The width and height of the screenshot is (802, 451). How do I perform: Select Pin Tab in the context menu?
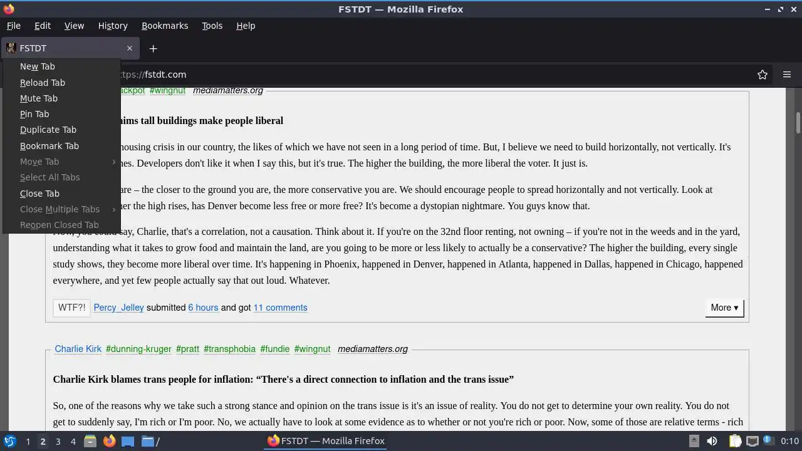click(x=61, y=114)
